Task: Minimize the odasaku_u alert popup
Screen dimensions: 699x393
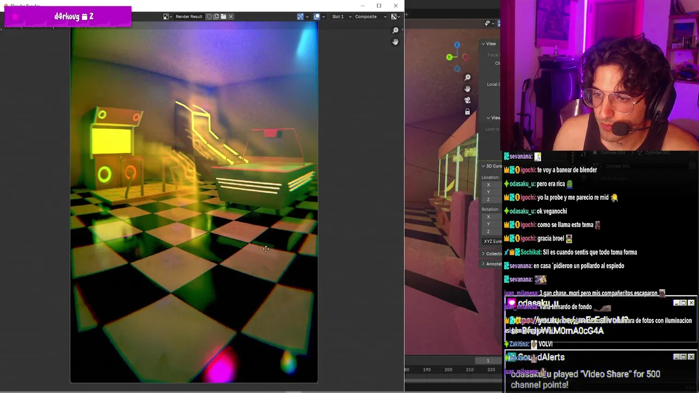Action: pos(677,303)
